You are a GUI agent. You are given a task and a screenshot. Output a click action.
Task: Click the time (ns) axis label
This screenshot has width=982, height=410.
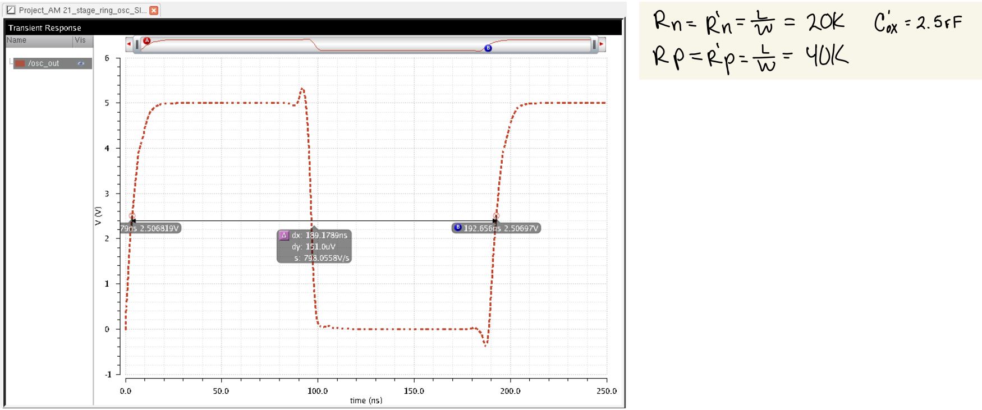[366, 400]
